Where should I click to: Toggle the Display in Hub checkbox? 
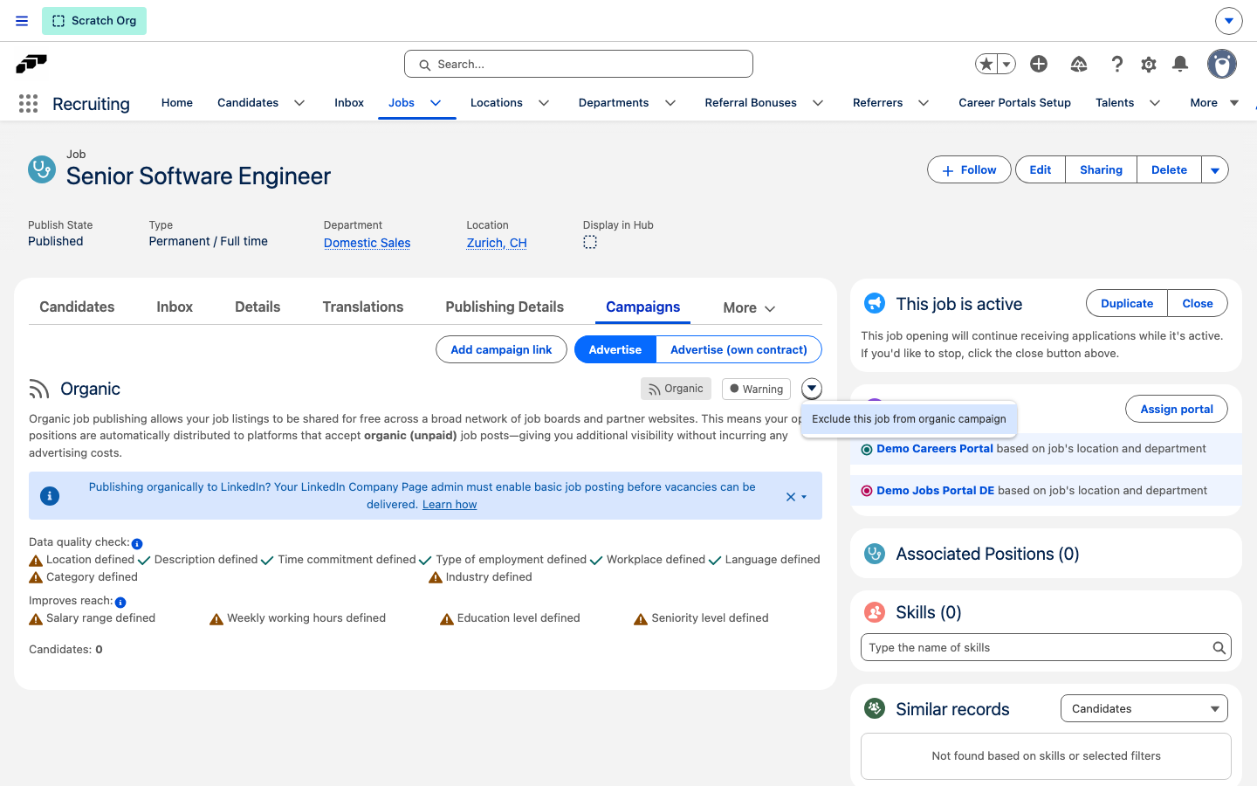coord(590,242)
